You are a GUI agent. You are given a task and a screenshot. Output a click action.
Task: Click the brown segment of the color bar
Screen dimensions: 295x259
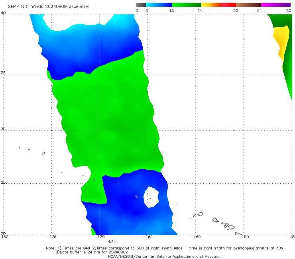248,5
